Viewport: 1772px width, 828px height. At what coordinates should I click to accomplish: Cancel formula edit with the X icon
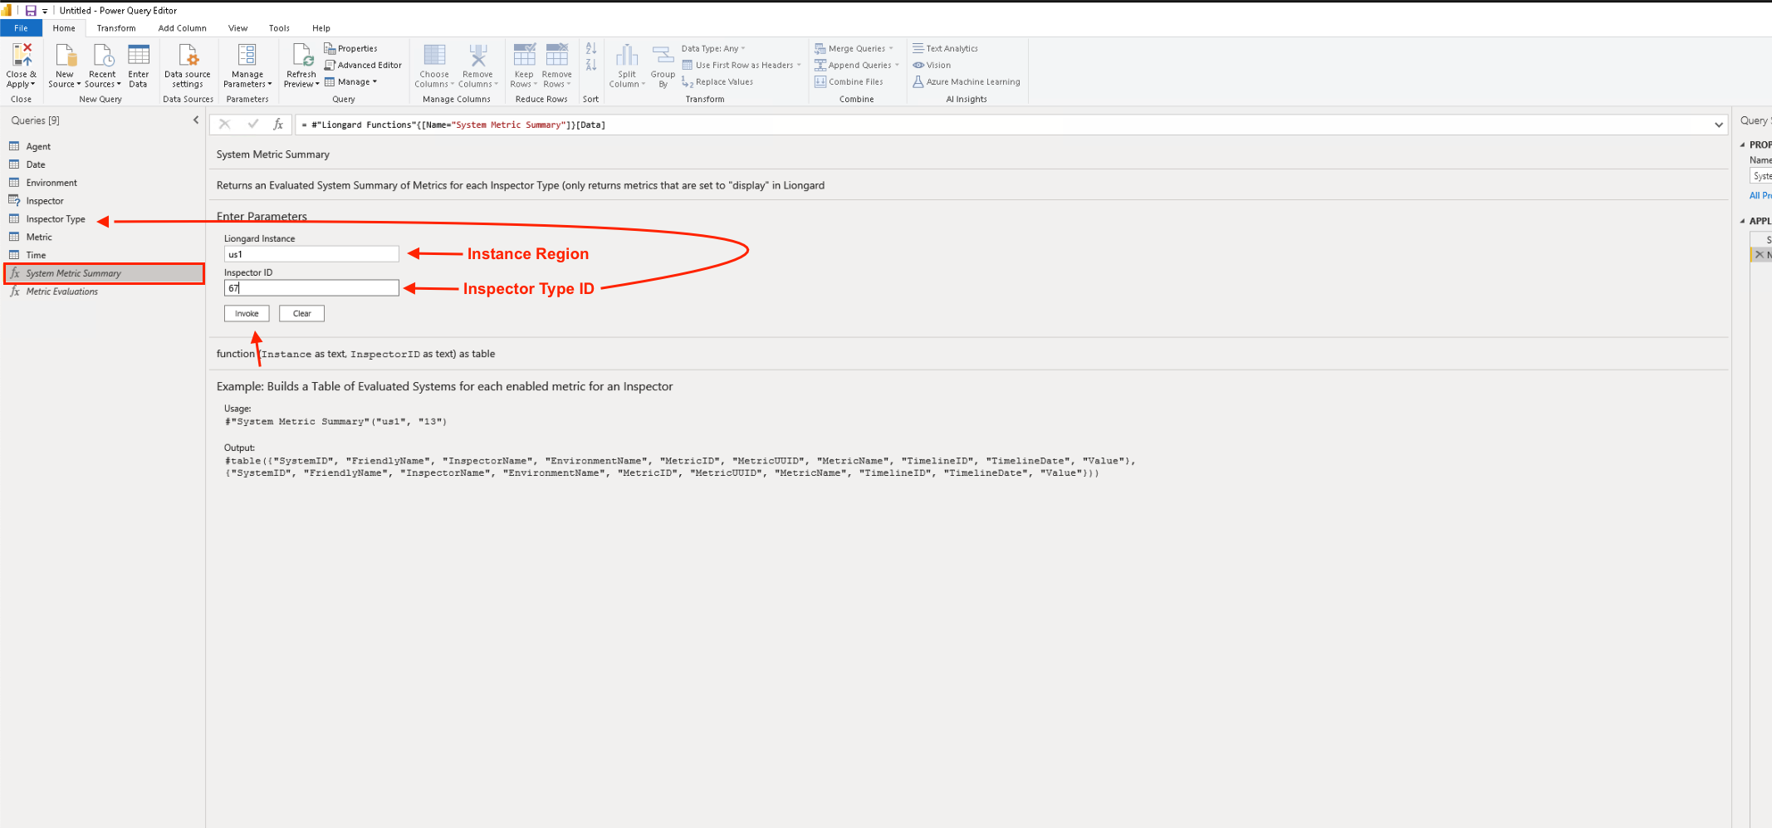(x=225, y=124)
